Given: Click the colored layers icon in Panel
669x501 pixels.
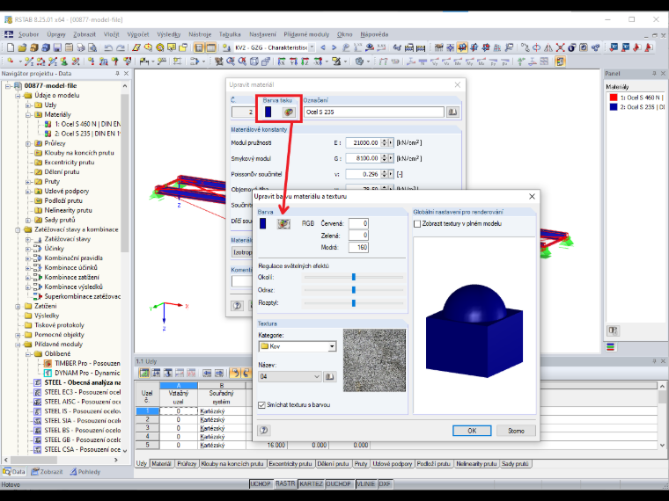Looking at the screenshot, I should pos(611,347).
